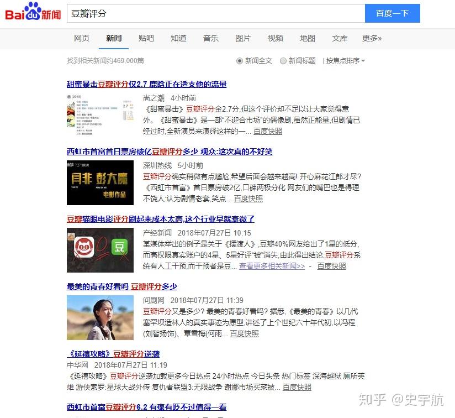
Task: Click source text 问剧网 2018年07月27日 11:39
Action: (x=193, y=300)
